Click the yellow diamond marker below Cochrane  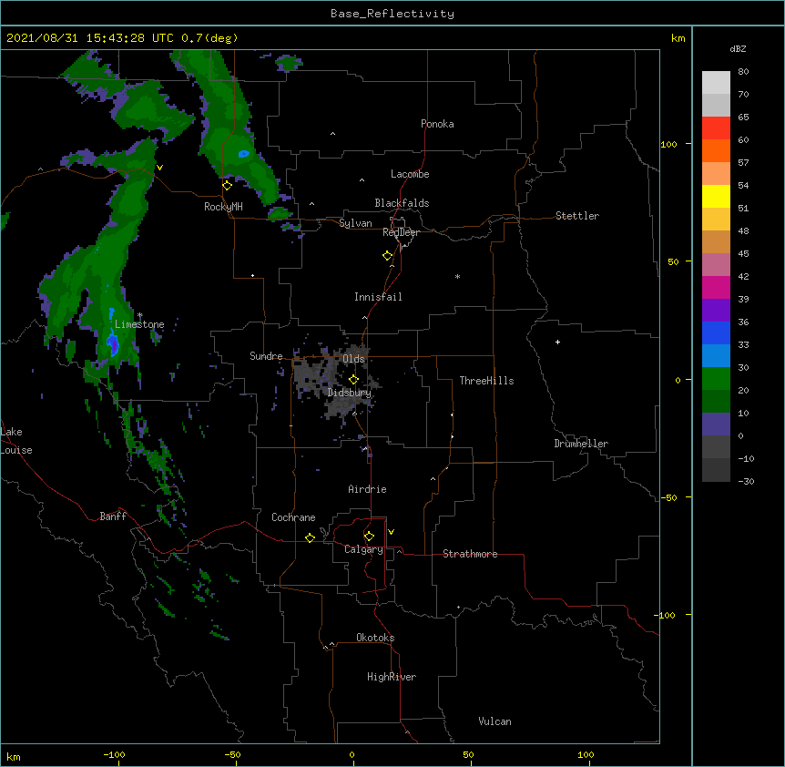pyautogui.click(x=310, y=537)
